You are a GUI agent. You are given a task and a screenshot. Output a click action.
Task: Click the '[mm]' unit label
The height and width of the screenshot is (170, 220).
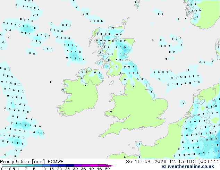pos(38,162)
